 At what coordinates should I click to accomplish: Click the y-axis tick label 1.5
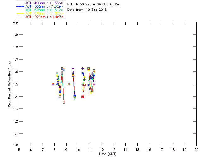(15, 84)
